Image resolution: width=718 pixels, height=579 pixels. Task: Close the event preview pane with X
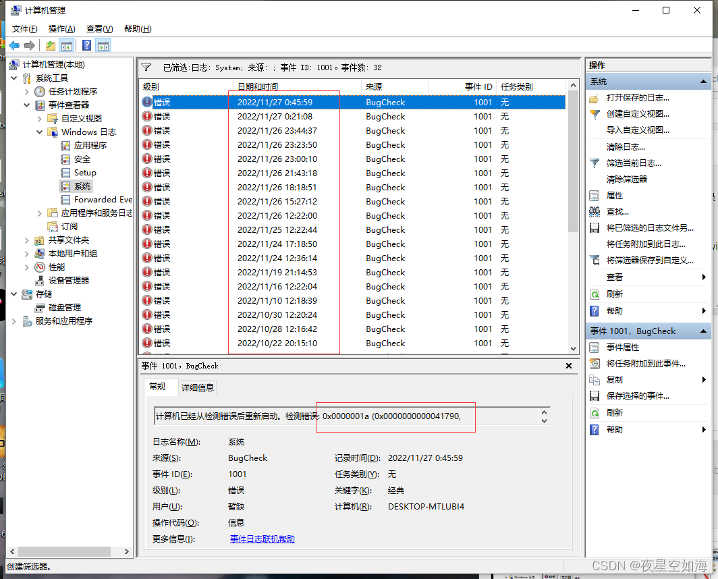click(x=569, y=366)
